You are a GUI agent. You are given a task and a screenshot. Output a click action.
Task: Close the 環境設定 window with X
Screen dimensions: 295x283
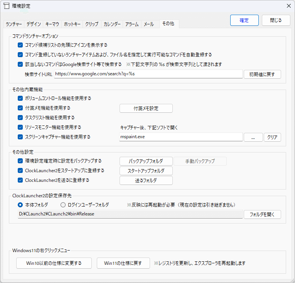[288, 6]
